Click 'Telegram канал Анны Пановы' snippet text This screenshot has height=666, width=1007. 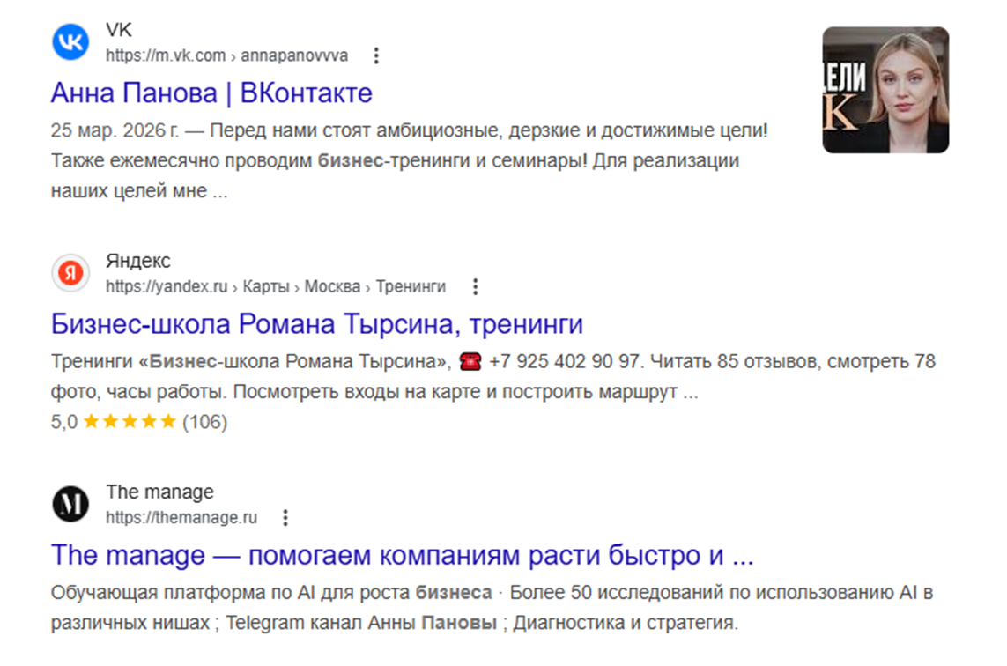coord(361,622)
